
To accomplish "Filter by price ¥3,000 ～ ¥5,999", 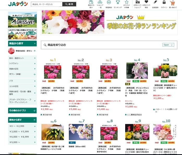I will [22, 132].
